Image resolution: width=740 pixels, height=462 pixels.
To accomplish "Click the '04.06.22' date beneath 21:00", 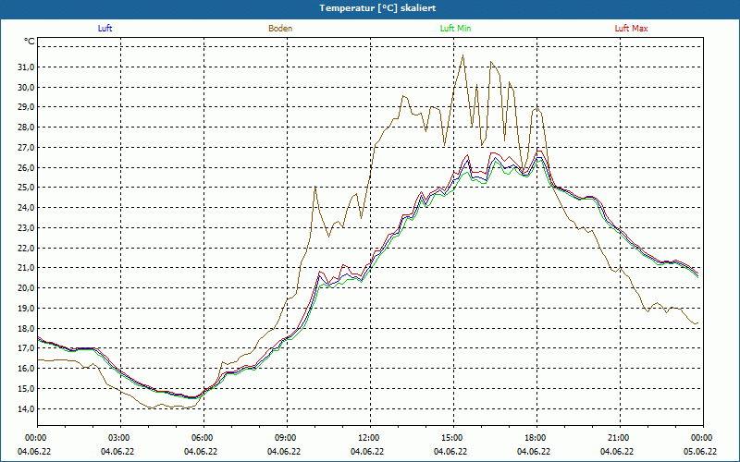I will point(617,452).
